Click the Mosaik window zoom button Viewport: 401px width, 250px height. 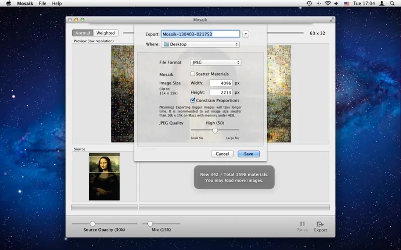point(82,19)
